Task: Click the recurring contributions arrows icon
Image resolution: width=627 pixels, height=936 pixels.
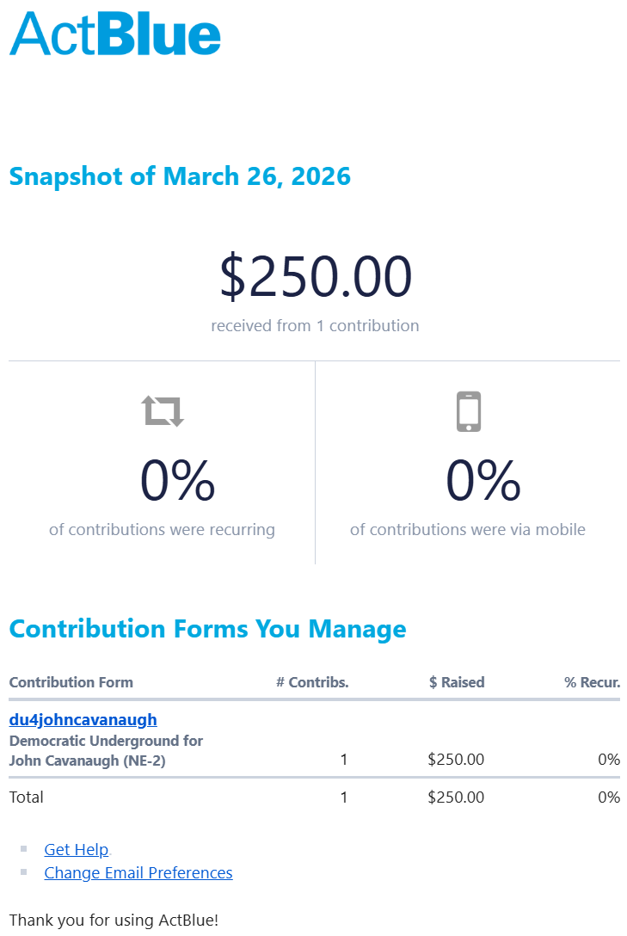Action: (163, 411)
